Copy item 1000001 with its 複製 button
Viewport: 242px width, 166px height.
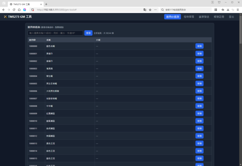[199, 54]
